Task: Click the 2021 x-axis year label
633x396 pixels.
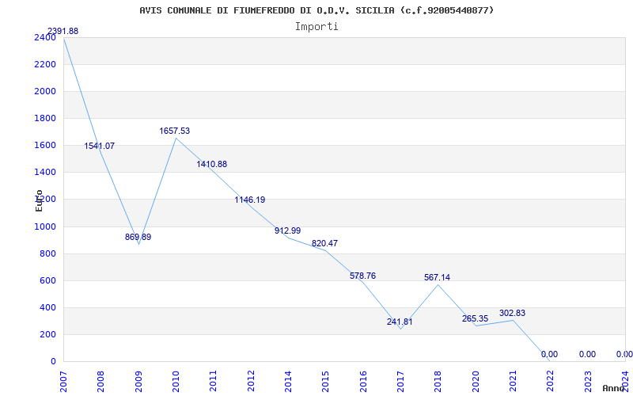Action: coord(513,381)
